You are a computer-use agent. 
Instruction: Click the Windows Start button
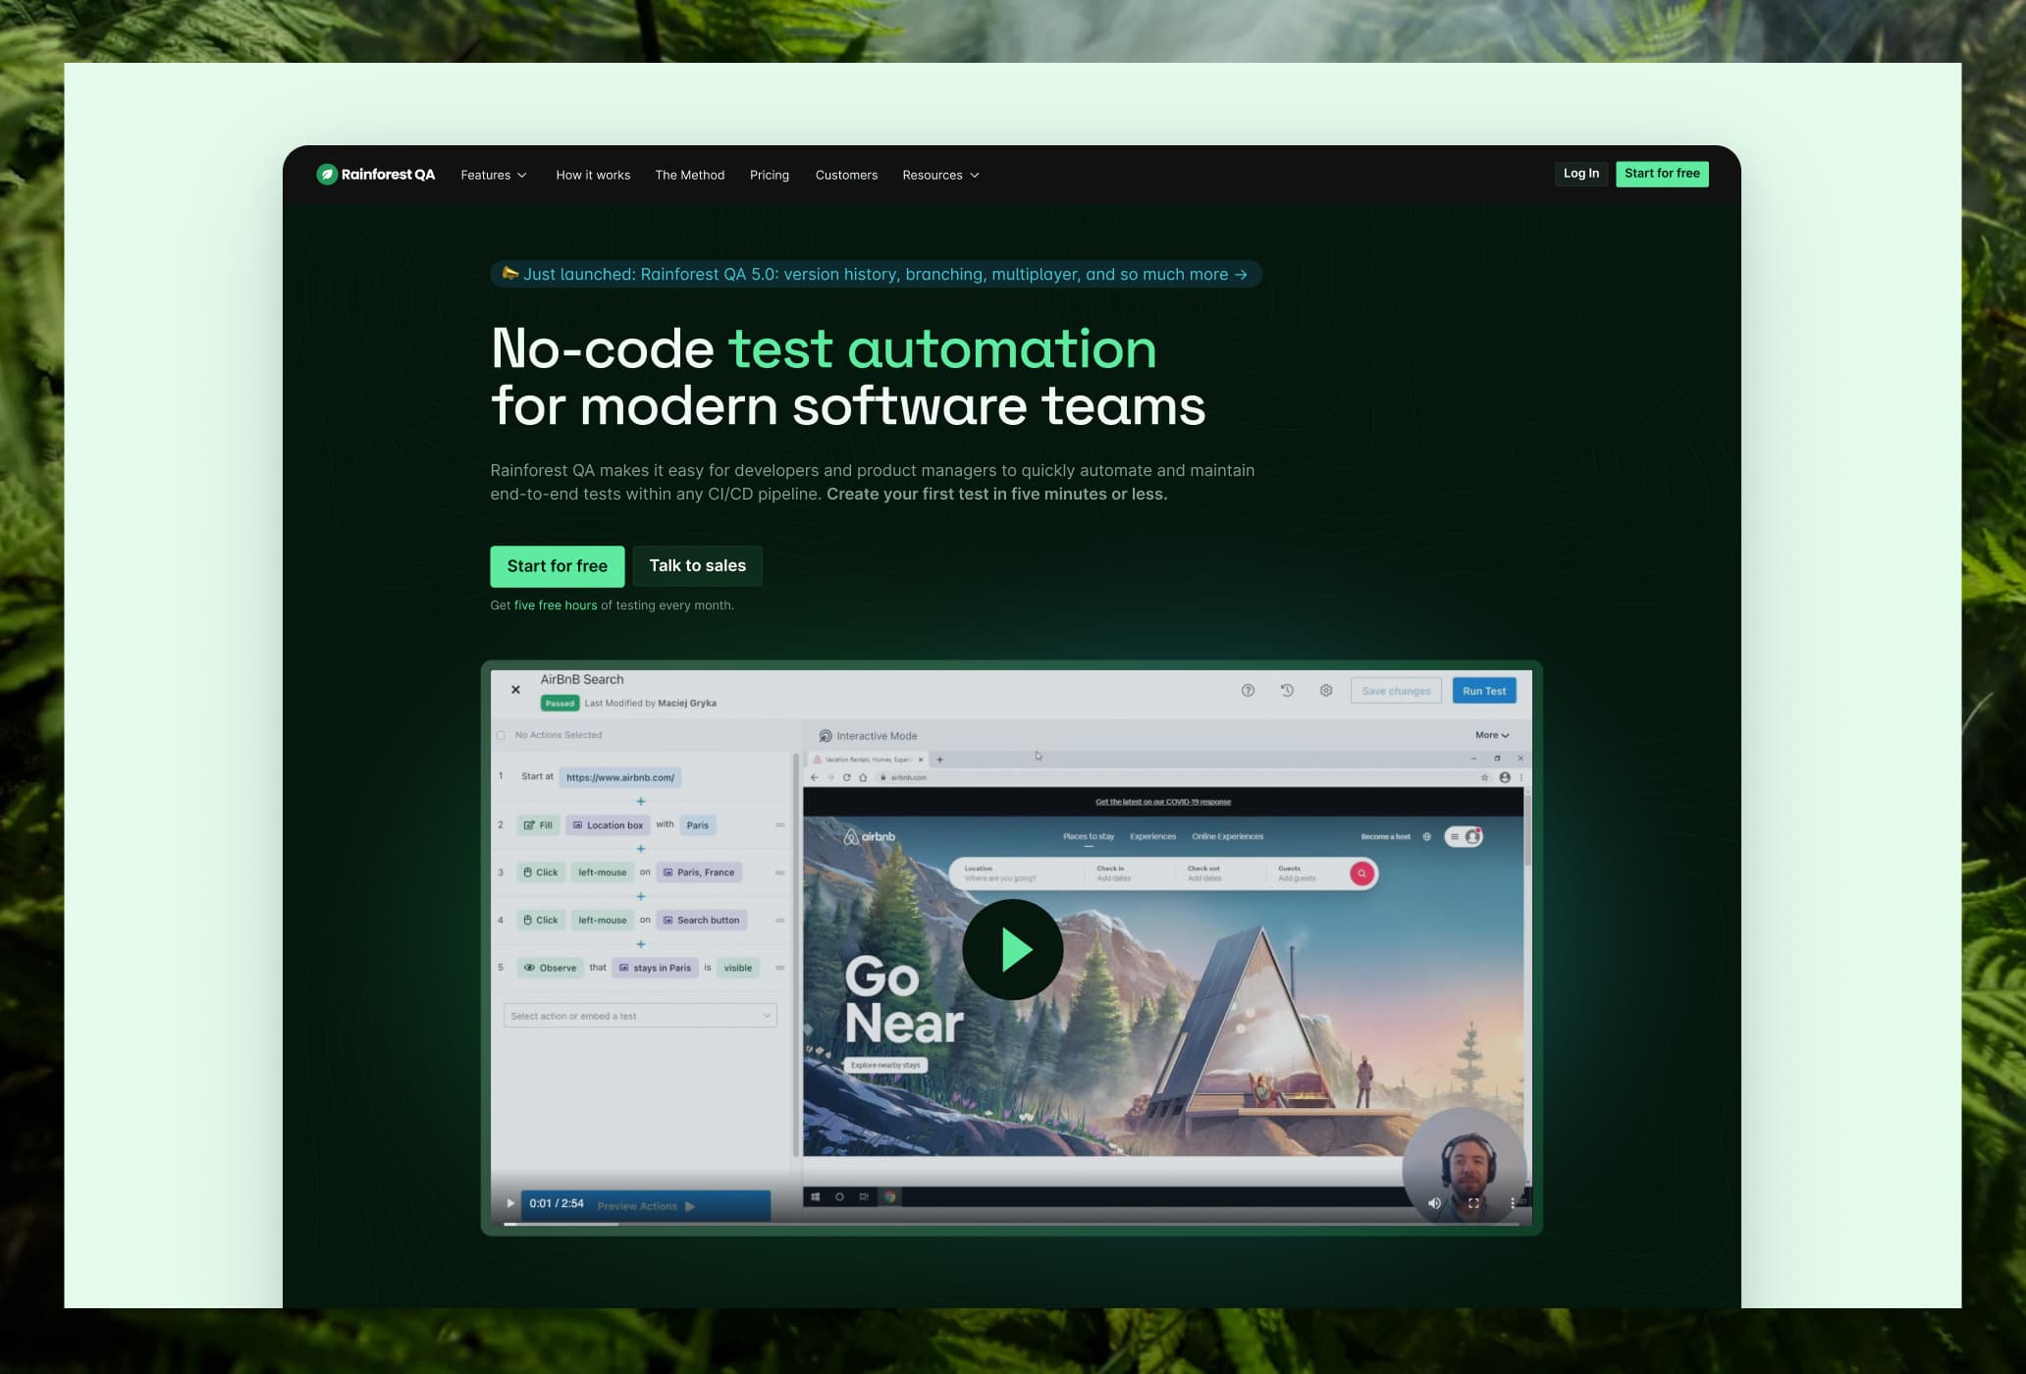coord(816,1196)
